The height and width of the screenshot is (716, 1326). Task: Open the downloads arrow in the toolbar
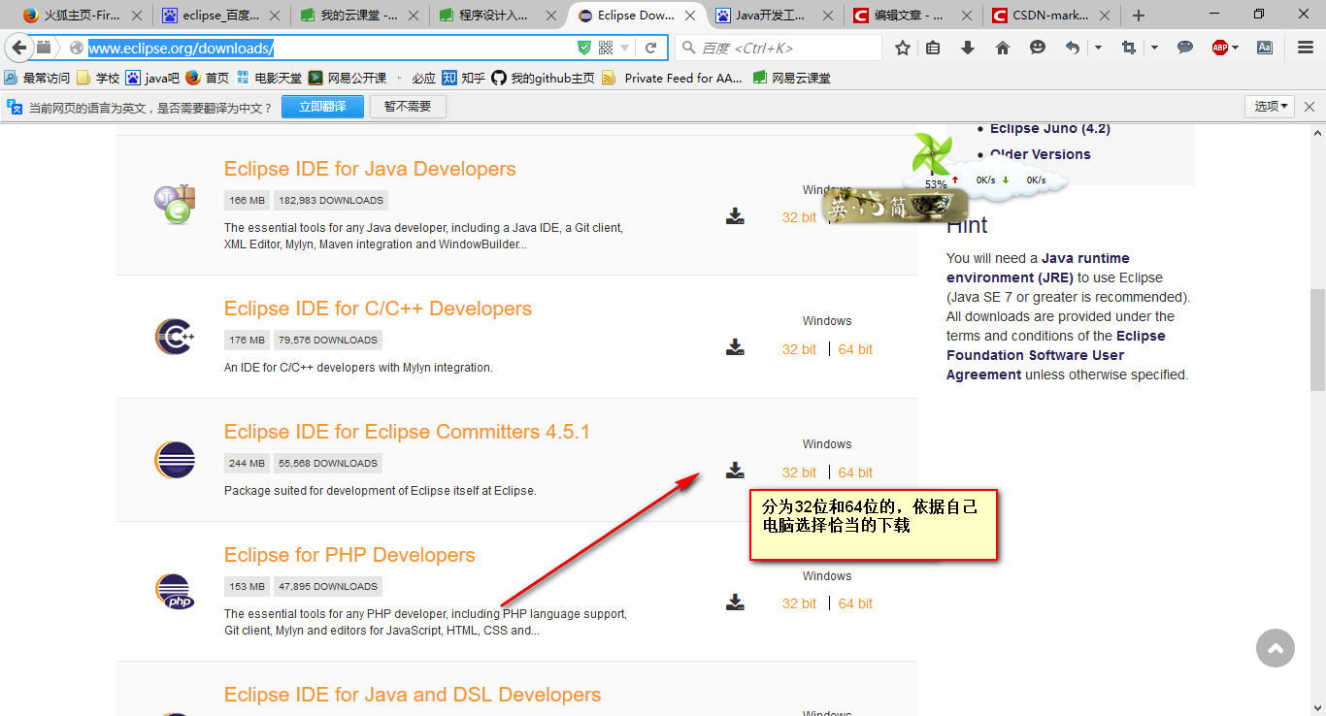pyautogui.click(x=968, y=48)
